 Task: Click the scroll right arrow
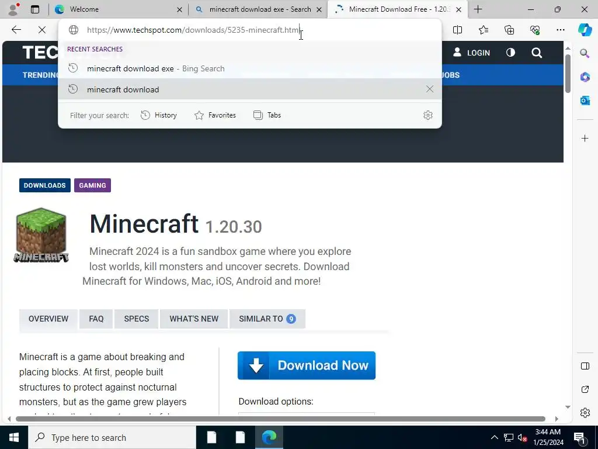(557, 419)
